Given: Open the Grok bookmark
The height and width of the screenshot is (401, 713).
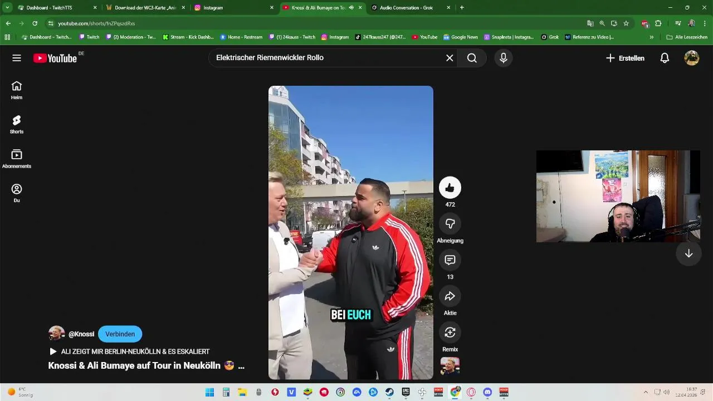Looking at the screenshot, I should (x=550, y=37).
